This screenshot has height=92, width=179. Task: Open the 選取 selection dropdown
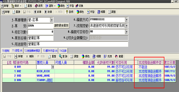point(51,6)
